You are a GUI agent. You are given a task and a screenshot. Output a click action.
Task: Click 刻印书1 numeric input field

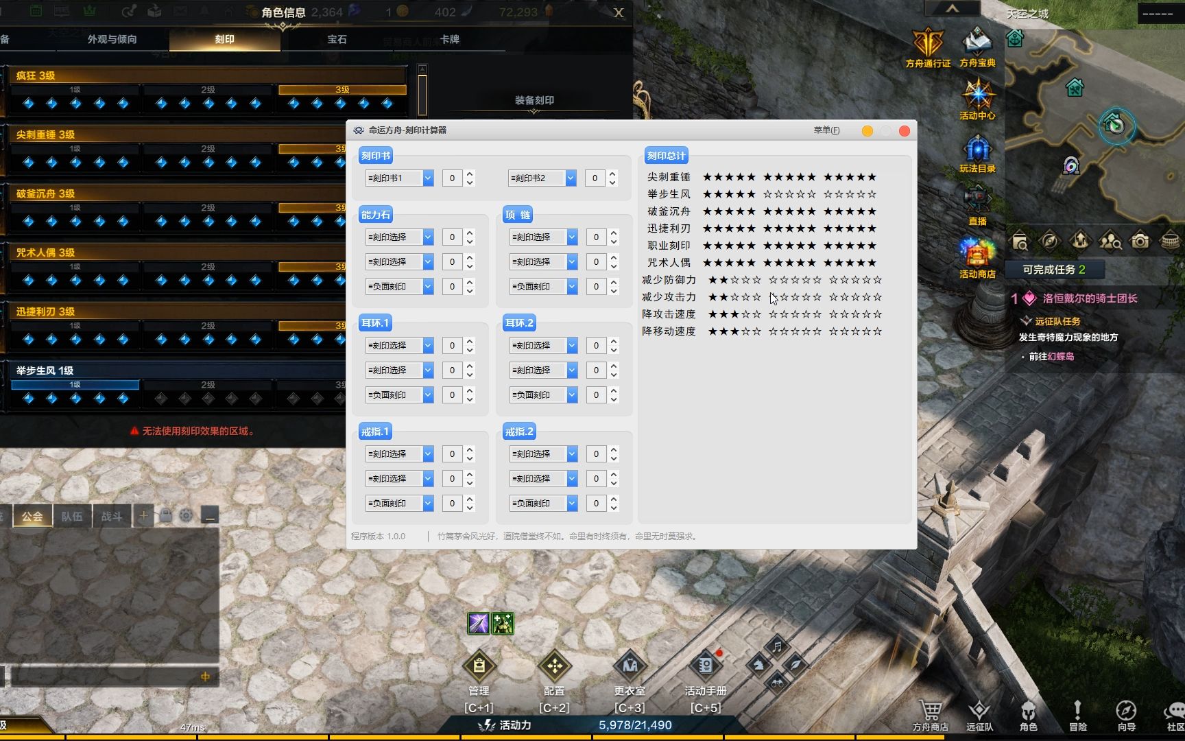[452, 178]
